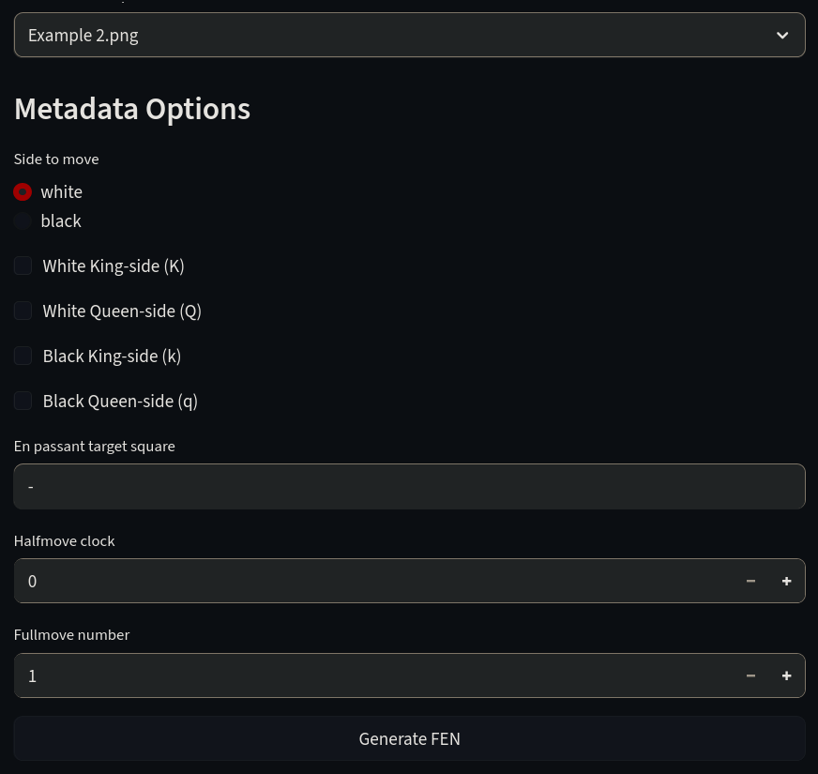
Task: Focus the En passant target square field
Action: (410, 486)
